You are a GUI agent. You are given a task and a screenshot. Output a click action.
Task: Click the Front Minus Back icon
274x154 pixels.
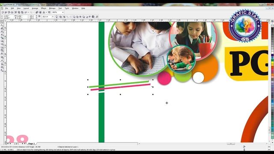87,17
